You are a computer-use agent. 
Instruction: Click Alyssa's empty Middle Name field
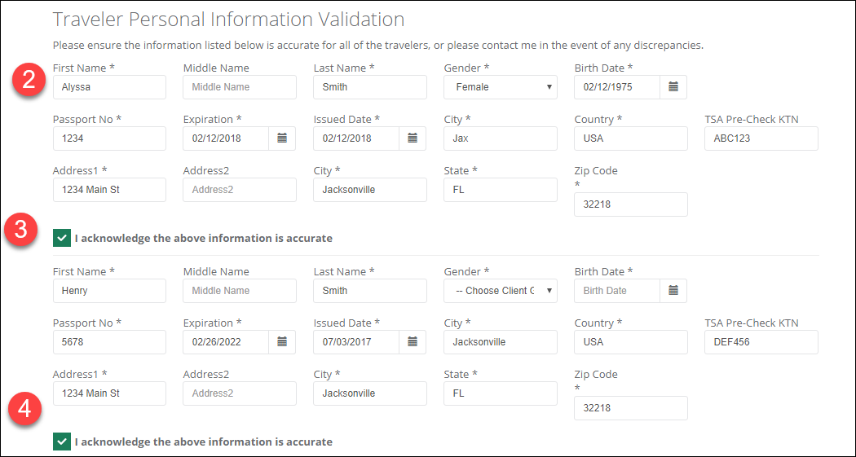click(x=240, y=87)
